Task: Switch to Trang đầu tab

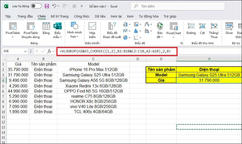Action: point(25,16)
